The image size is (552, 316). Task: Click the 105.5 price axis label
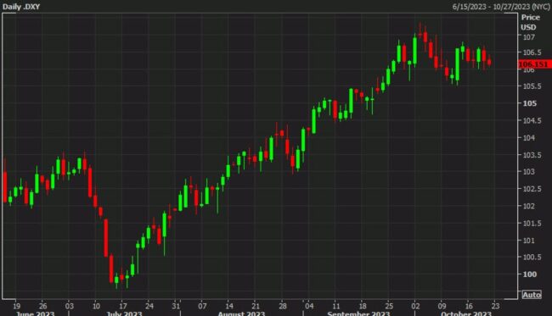point(532,86)
